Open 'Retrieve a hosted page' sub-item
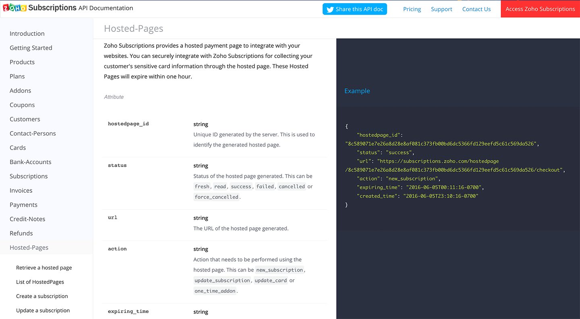Image resolution: width=580 pixels, height=319 pixels. pyautogui.click(x=43, y=268)
